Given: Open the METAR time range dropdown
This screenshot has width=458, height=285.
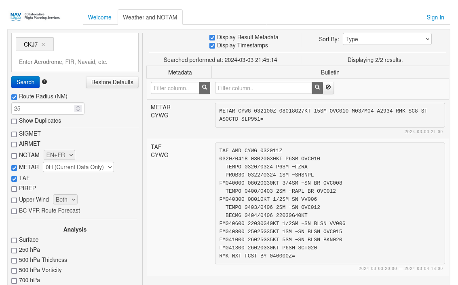Looking at the screenshot, I should pos(78,167).
